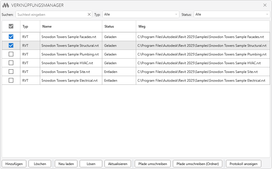Image resolution: width=272 pixels, height=169 pixels.
Task: Open the Typ filter dropdown
Action: coord(141,14)
